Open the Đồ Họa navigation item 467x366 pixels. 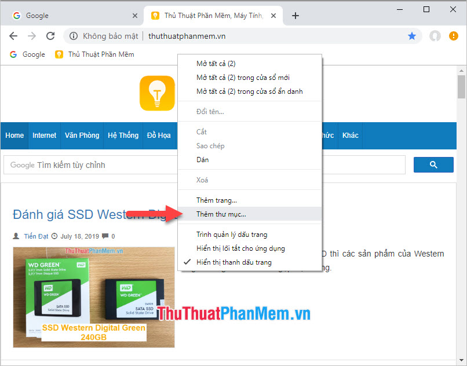click(159, 136)
